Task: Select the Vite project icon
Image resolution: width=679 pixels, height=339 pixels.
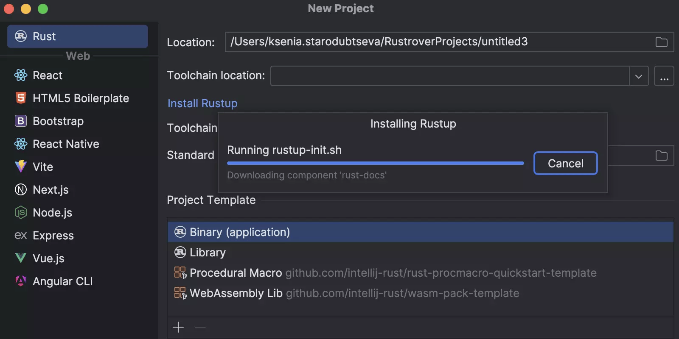Action: 21,167
